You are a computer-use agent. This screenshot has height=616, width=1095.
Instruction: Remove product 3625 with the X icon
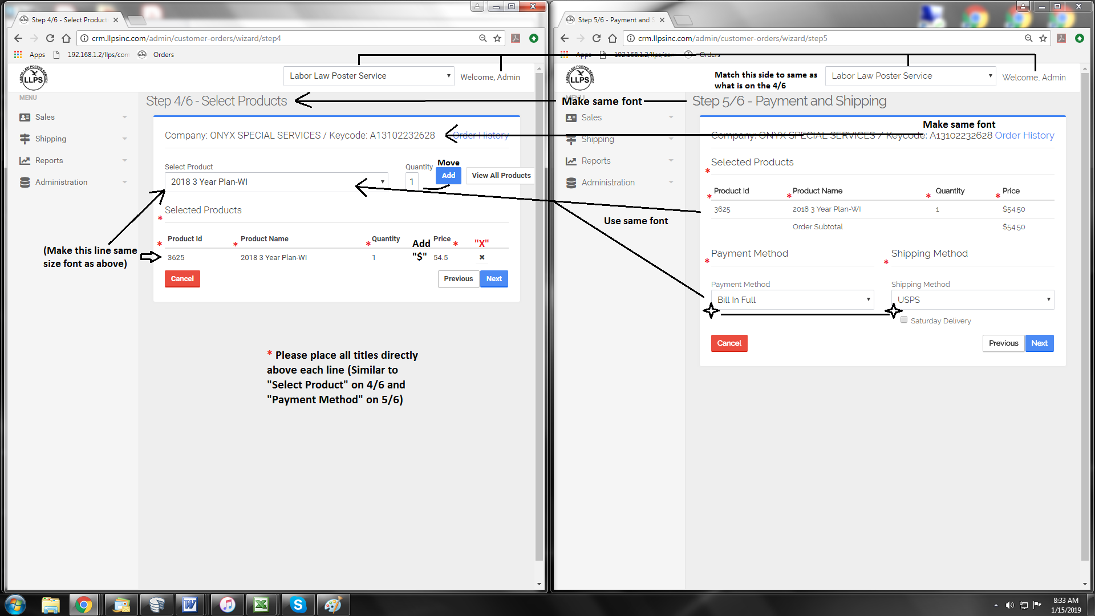click(x=482, y=257)
